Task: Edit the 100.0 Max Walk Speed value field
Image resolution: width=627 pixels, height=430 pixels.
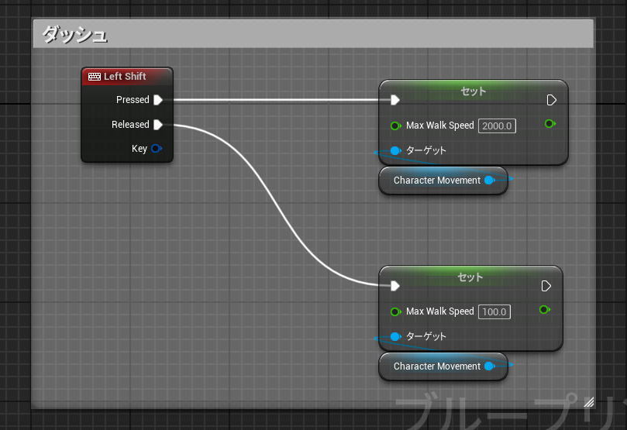Action: [494, 311]
